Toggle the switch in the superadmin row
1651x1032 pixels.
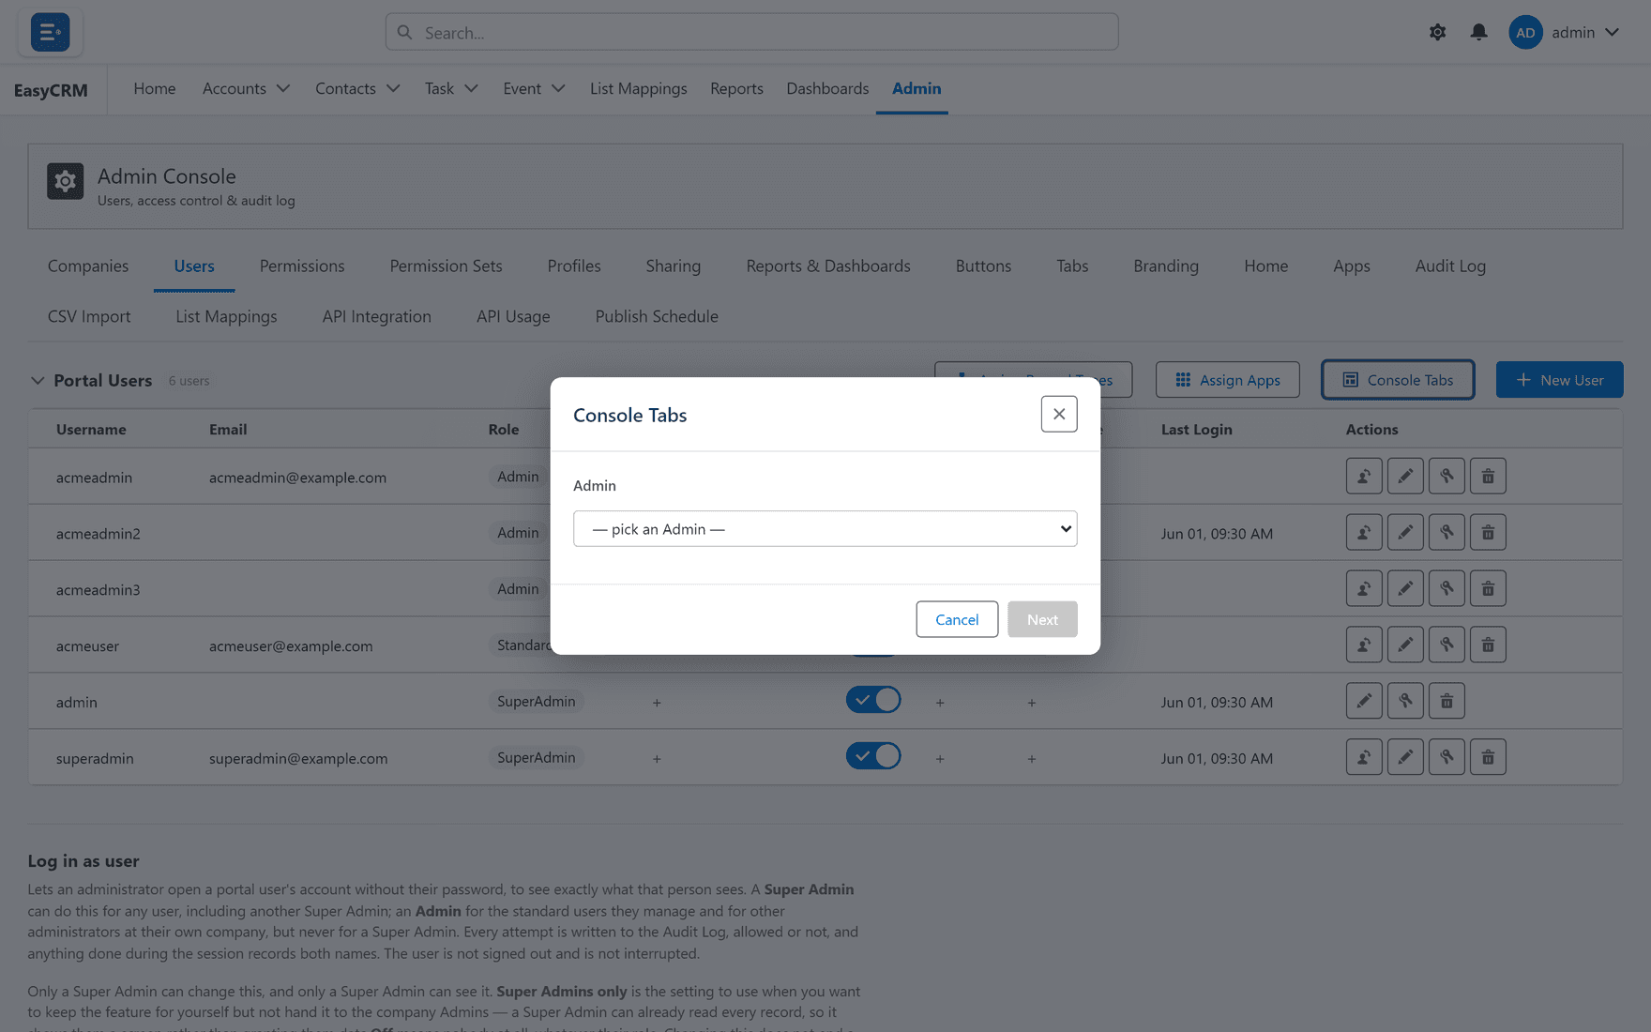pos(873,756)
